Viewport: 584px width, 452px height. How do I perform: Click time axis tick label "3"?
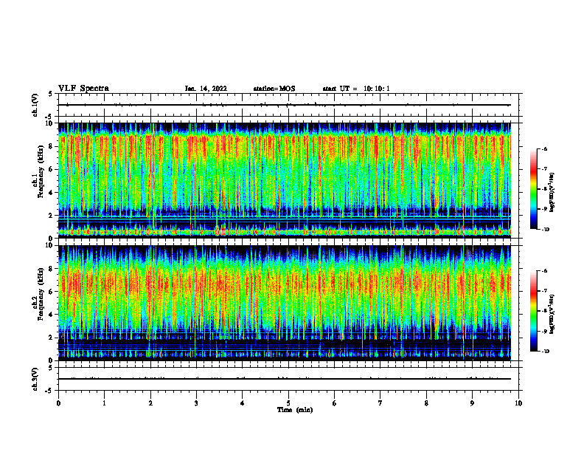pyautogui.click(x=196, y=403)
